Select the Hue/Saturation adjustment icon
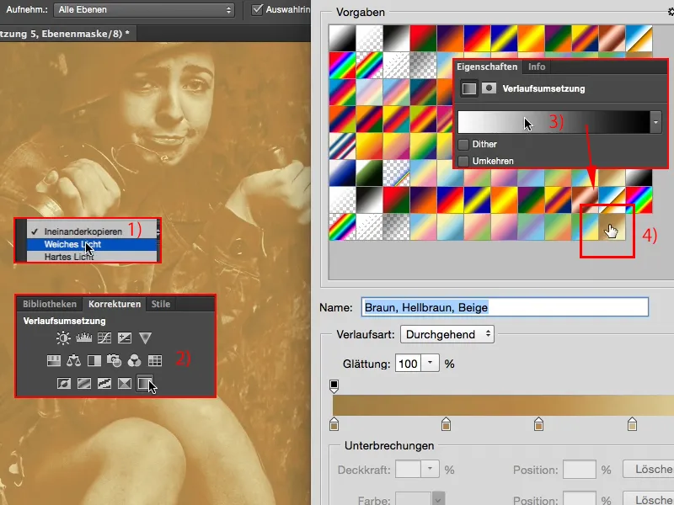 54,360
